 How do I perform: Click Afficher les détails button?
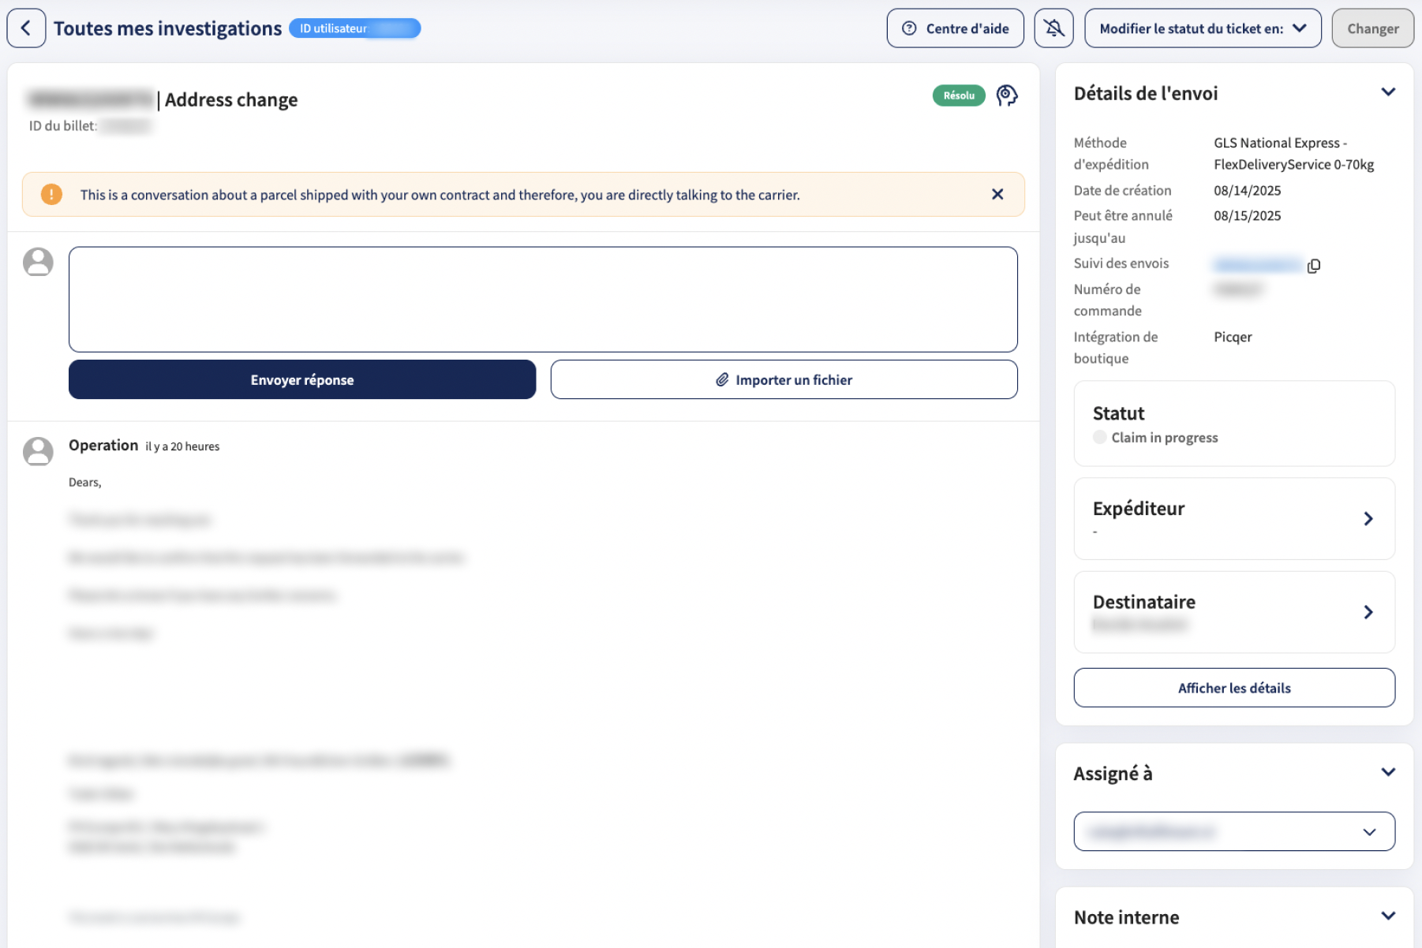tap(1233, 688)
